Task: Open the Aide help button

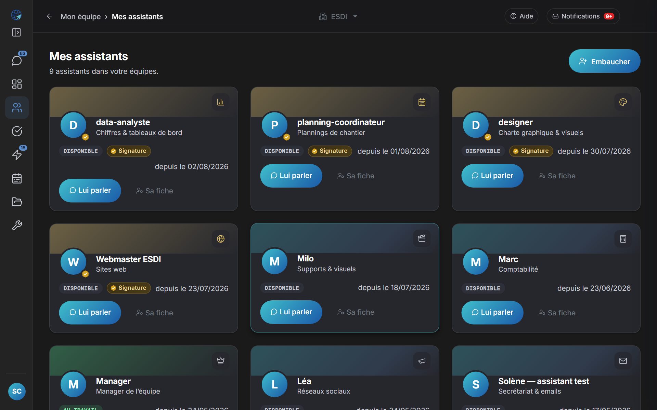Action: 521,16
